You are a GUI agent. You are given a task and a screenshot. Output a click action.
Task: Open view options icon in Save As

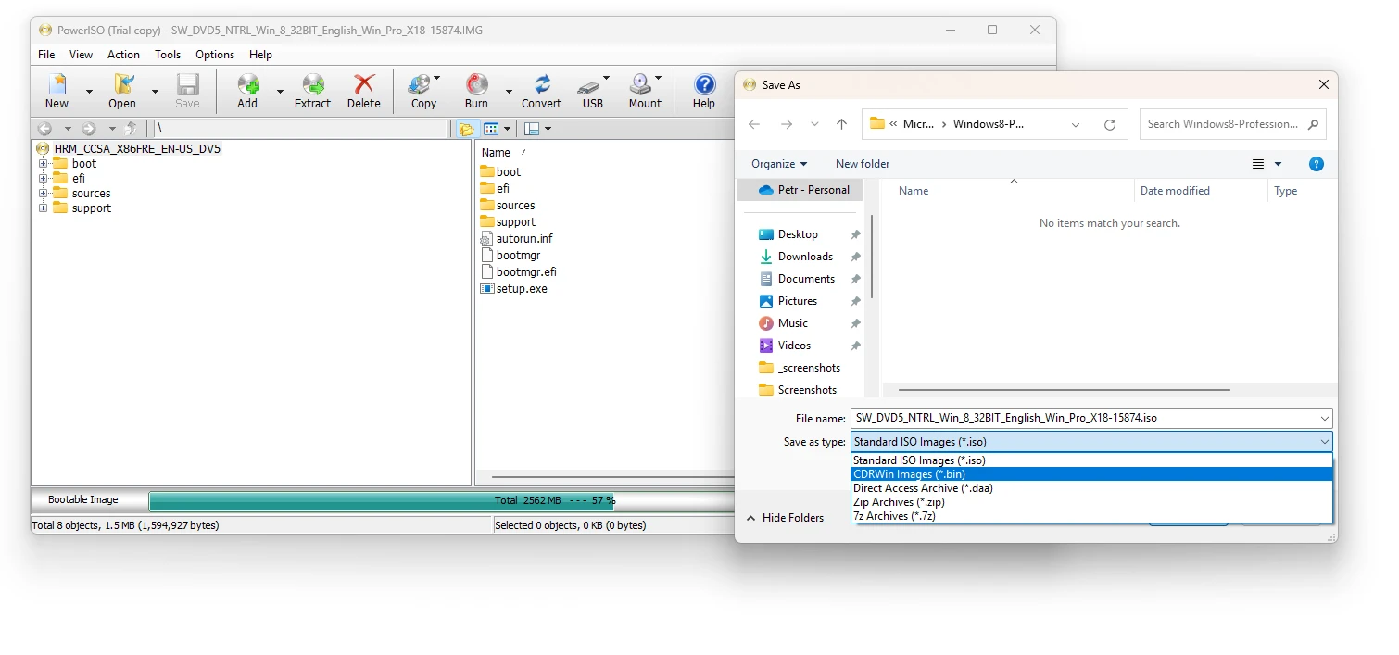1258,164
